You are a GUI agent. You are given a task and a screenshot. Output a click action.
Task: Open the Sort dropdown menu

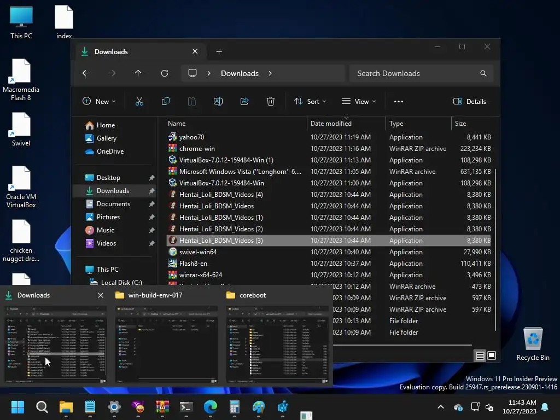(x=310, y=101)
